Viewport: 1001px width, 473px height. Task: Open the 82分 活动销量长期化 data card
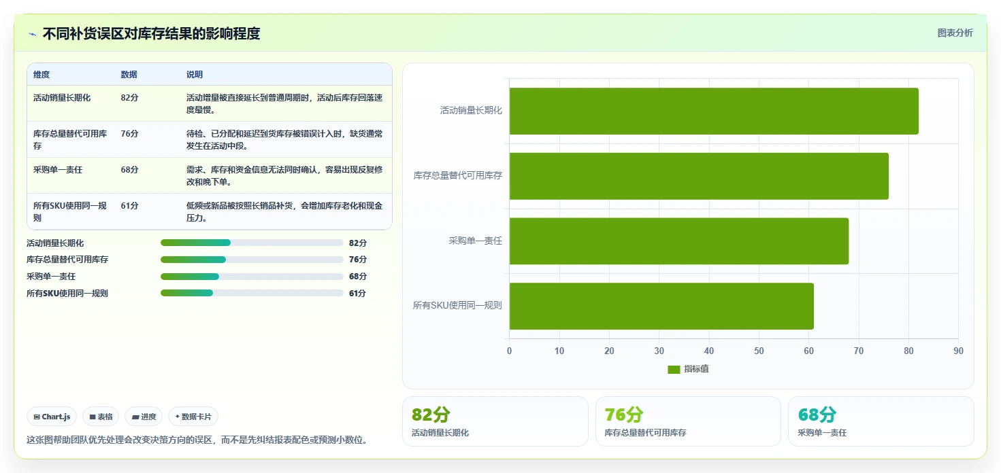[495, 421]
